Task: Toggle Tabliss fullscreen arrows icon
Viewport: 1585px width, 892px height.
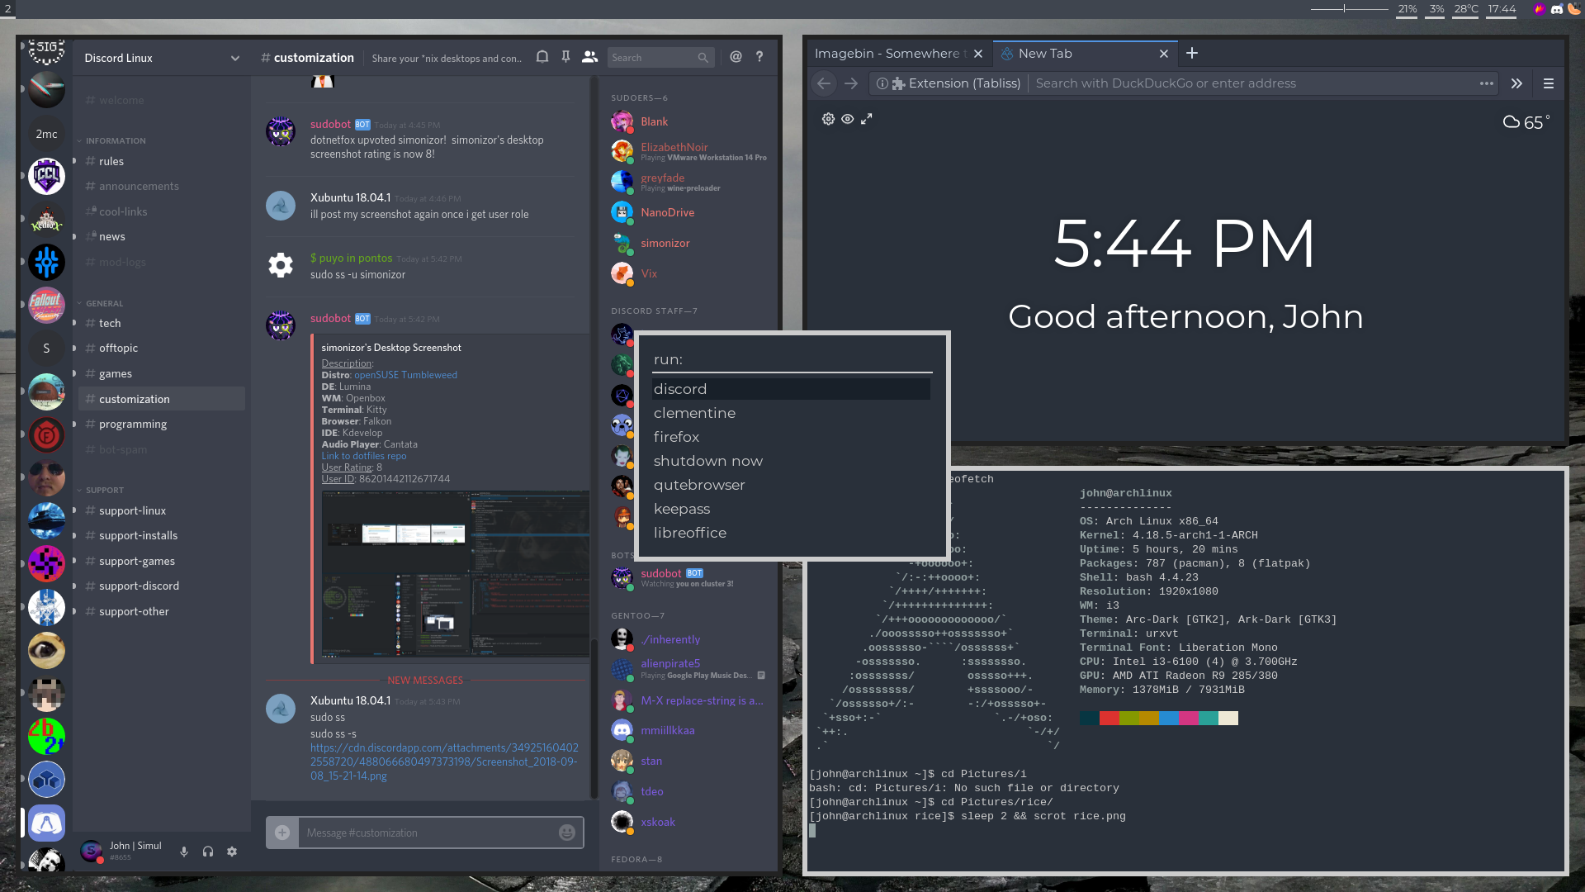Action: coord(867,119)
